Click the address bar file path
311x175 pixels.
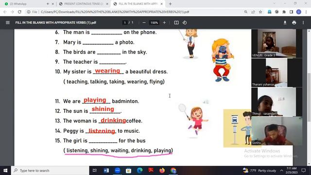tap(115, 12)
